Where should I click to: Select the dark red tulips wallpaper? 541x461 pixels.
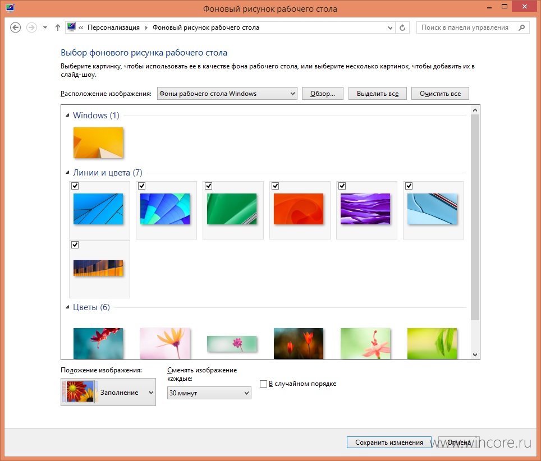(x=299, y=343)
